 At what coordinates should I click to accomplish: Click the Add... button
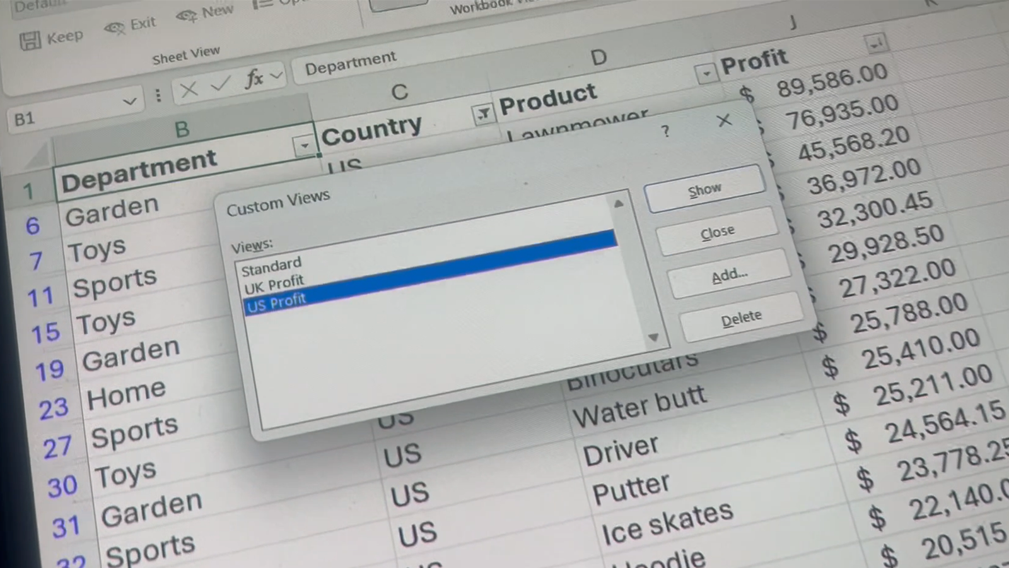pos(729,275)
